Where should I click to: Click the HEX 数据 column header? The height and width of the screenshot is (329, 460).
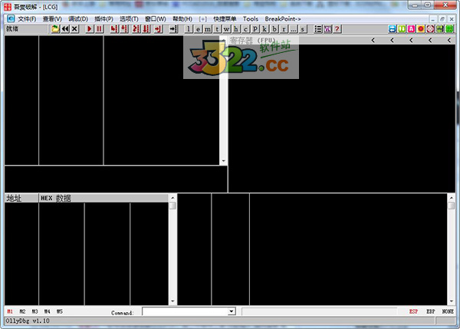coord(103,198)
